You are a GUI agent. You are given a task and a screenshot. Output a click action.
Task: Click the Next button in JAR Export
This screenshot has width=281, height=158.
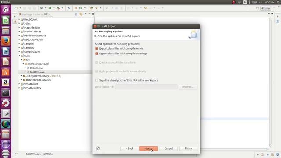tap(148, 148)
